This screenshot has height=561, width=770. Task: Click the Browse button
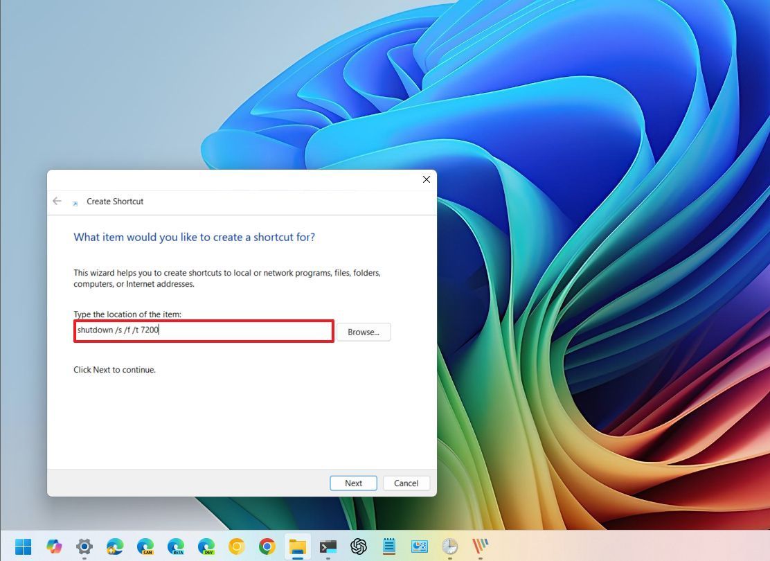click(x=363, y=332)
